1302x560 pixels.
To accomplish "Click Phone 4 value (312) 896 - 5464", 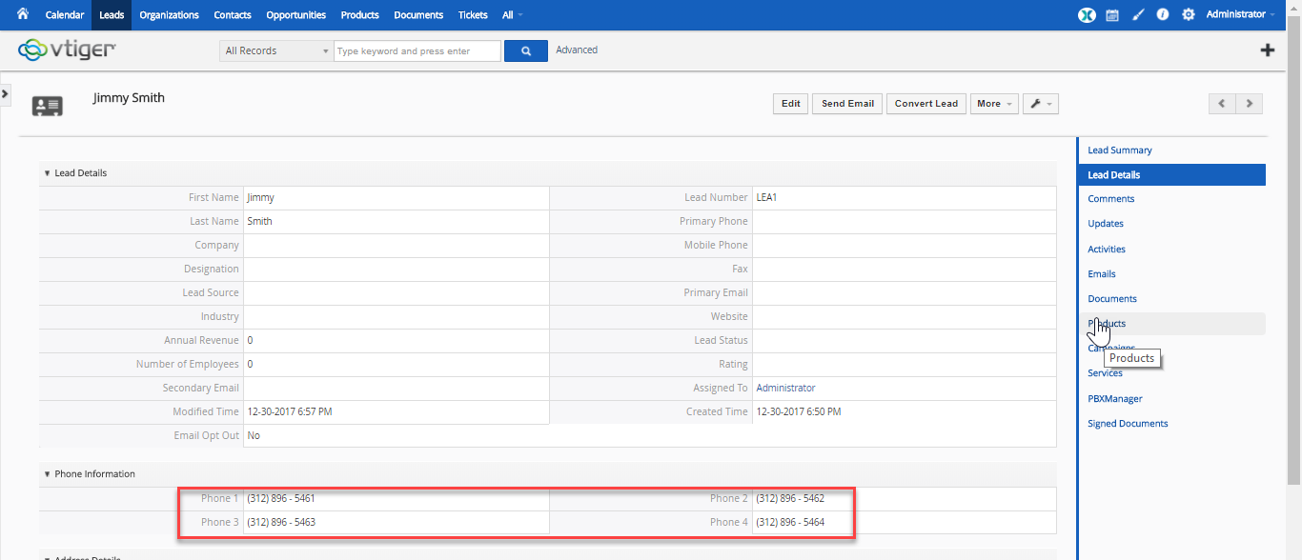I will click(790, 523).
